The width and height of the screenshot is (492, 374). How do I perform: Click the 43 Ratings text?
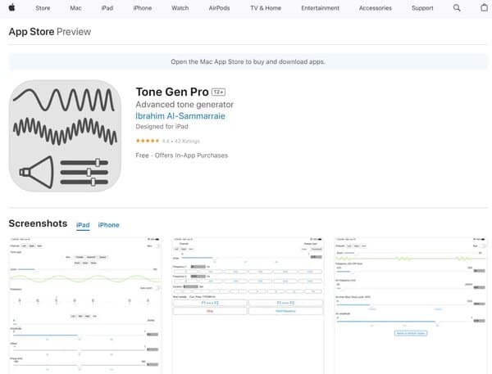pyautogui.click(x=187, y=142)
